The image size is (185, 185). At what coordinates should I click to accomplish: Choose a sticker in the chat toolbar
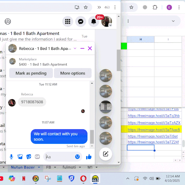(29, 157)
